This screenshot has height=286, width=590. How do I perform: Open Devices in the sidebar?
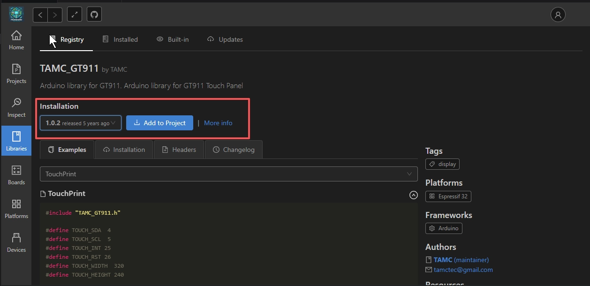[16, 243]
